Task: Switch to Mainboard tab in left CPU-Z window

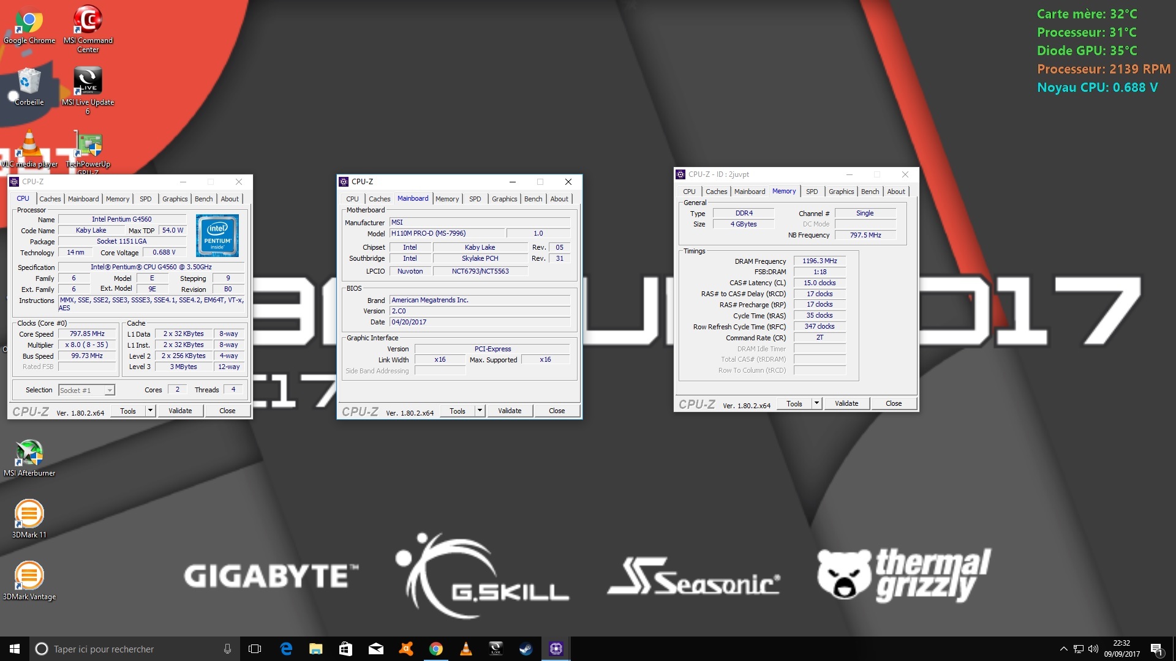Action: coord(83,199)
